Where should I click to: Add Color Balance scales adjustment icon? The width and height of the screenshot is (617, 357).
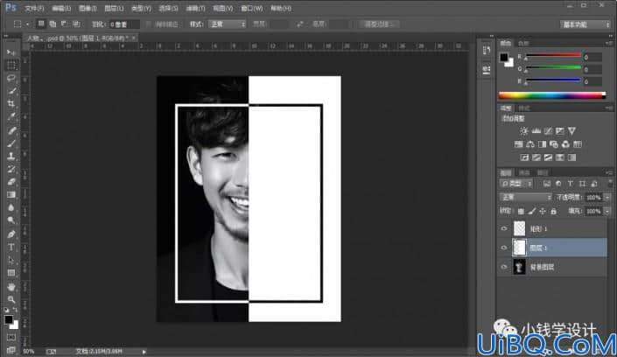click(x=530, y=144)
